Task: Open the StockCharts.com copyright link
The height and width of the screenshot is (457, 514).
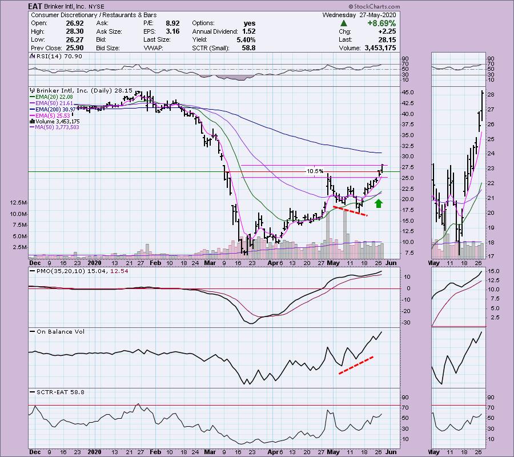Action: click(x=374, y=6)
